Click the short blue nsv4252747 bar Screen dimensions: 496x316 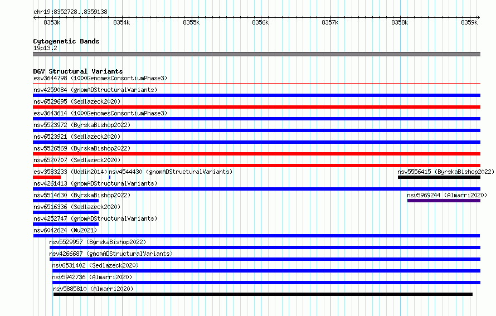point(66,224)
